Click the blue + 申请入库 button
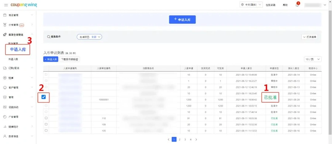Screen dimensions: 332x144 pyautogui.click(x=182, y=20)
